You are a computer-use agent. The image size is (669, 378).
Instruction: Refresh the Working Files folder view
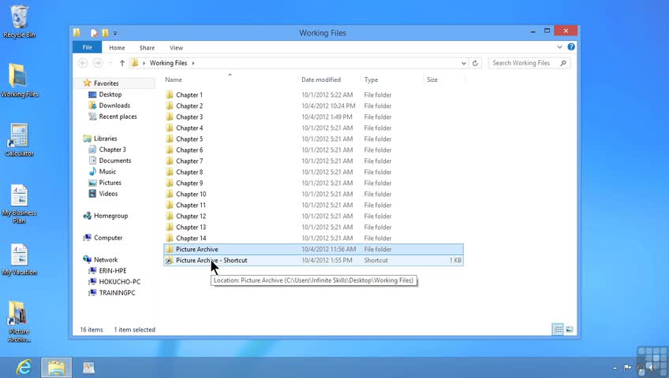click(475, 63)
